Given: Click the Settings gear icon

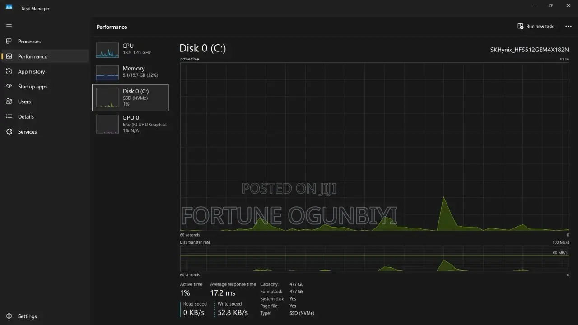Looking at the screenshot, I should (x=9, y=316).
